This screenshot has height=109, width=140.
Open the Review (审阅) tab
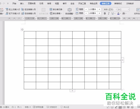tap(49, 4)
